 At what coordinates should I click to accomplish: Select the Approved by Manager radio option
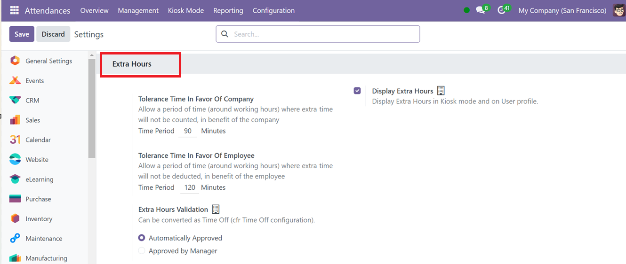142,251
